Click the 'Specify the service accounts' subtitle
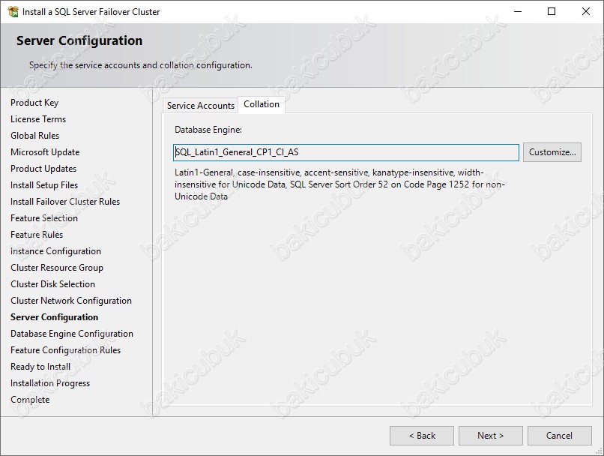This screenshot has width=604, height=456. [141, 65]
